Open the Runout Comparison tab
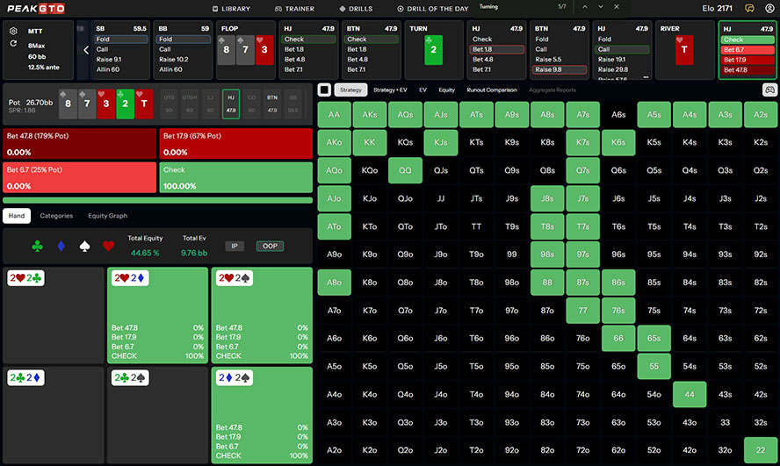Image resolution: width=780 pixels, height=466 pixels. 491,90
